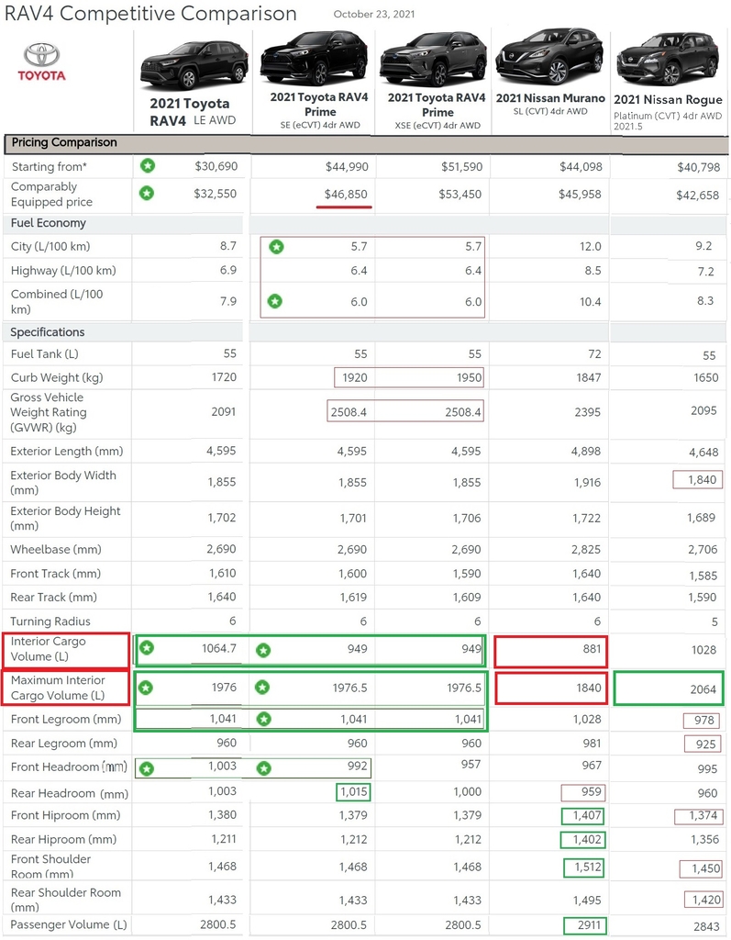This screenshot has height=940, width=731.
Task: Click the Turning Radius row label
Action: 50,621
